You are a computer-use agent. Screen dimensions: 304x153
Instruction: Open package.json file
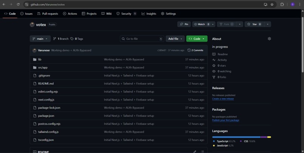pos(46,116)
